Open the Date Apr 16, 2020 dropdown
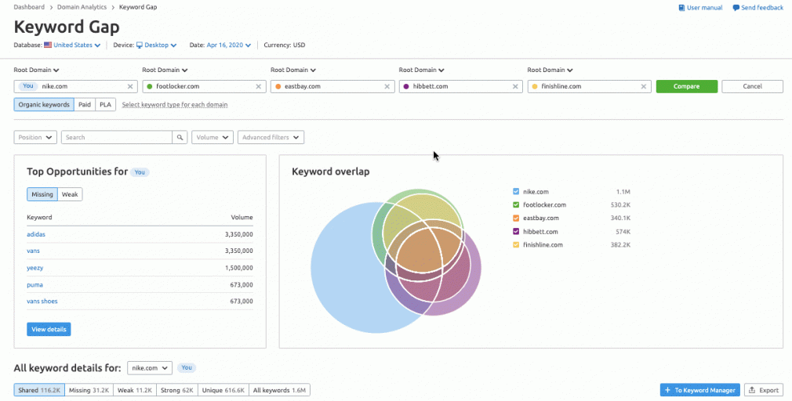Viewport: 792px width, 401px height. tap(229, 45)
